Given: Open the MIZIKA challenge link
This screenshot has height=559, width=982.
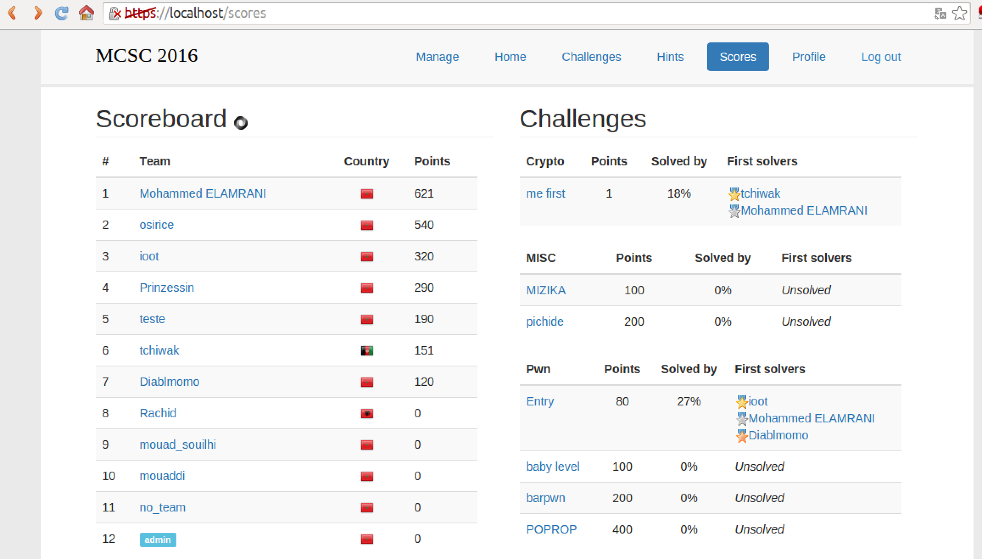Looking at the screenshot, I should [546, 290].
